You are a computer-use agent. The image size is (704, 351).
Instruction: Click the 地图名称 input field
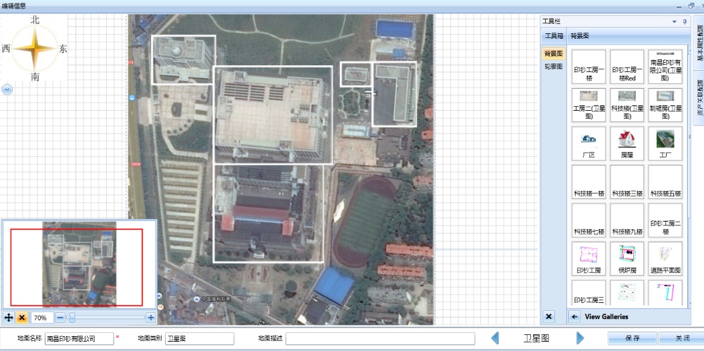coord(79,338)
